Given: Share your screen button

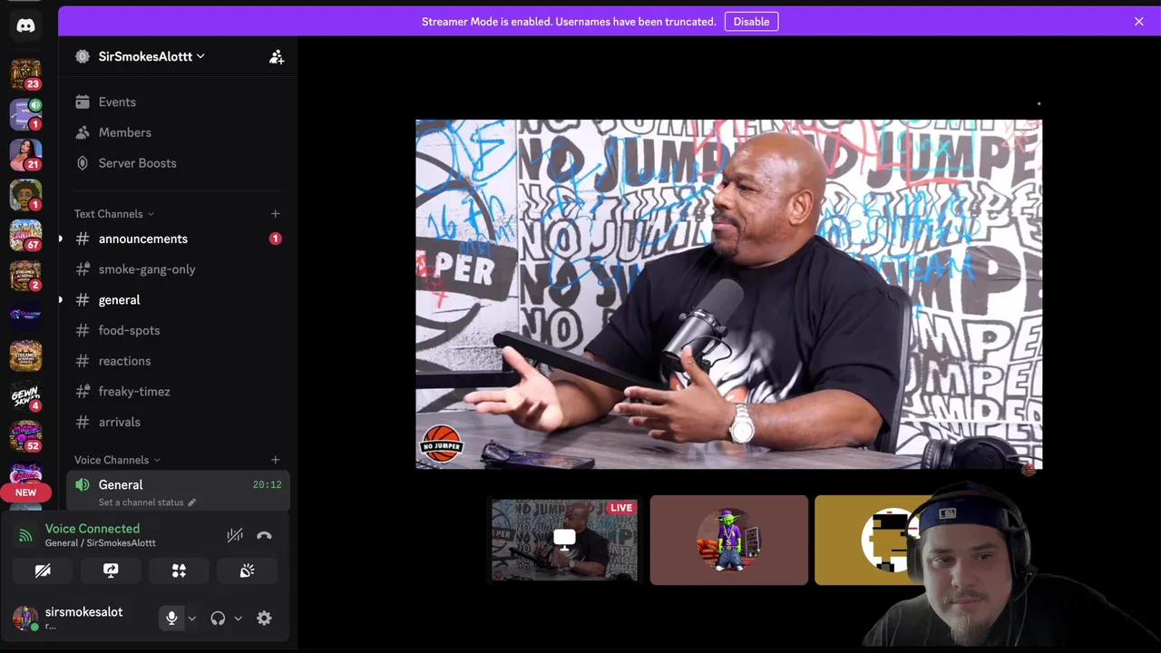Looking at the screenshot, I should point(111,570).
